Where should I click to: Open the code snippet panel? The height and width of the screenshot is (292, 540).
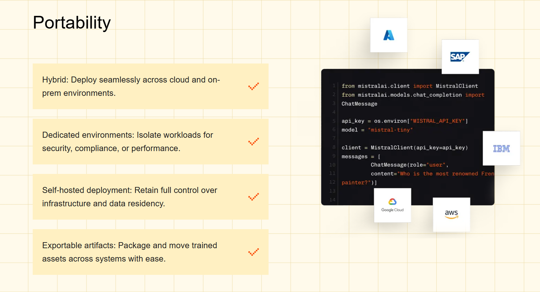pos(408,136)
